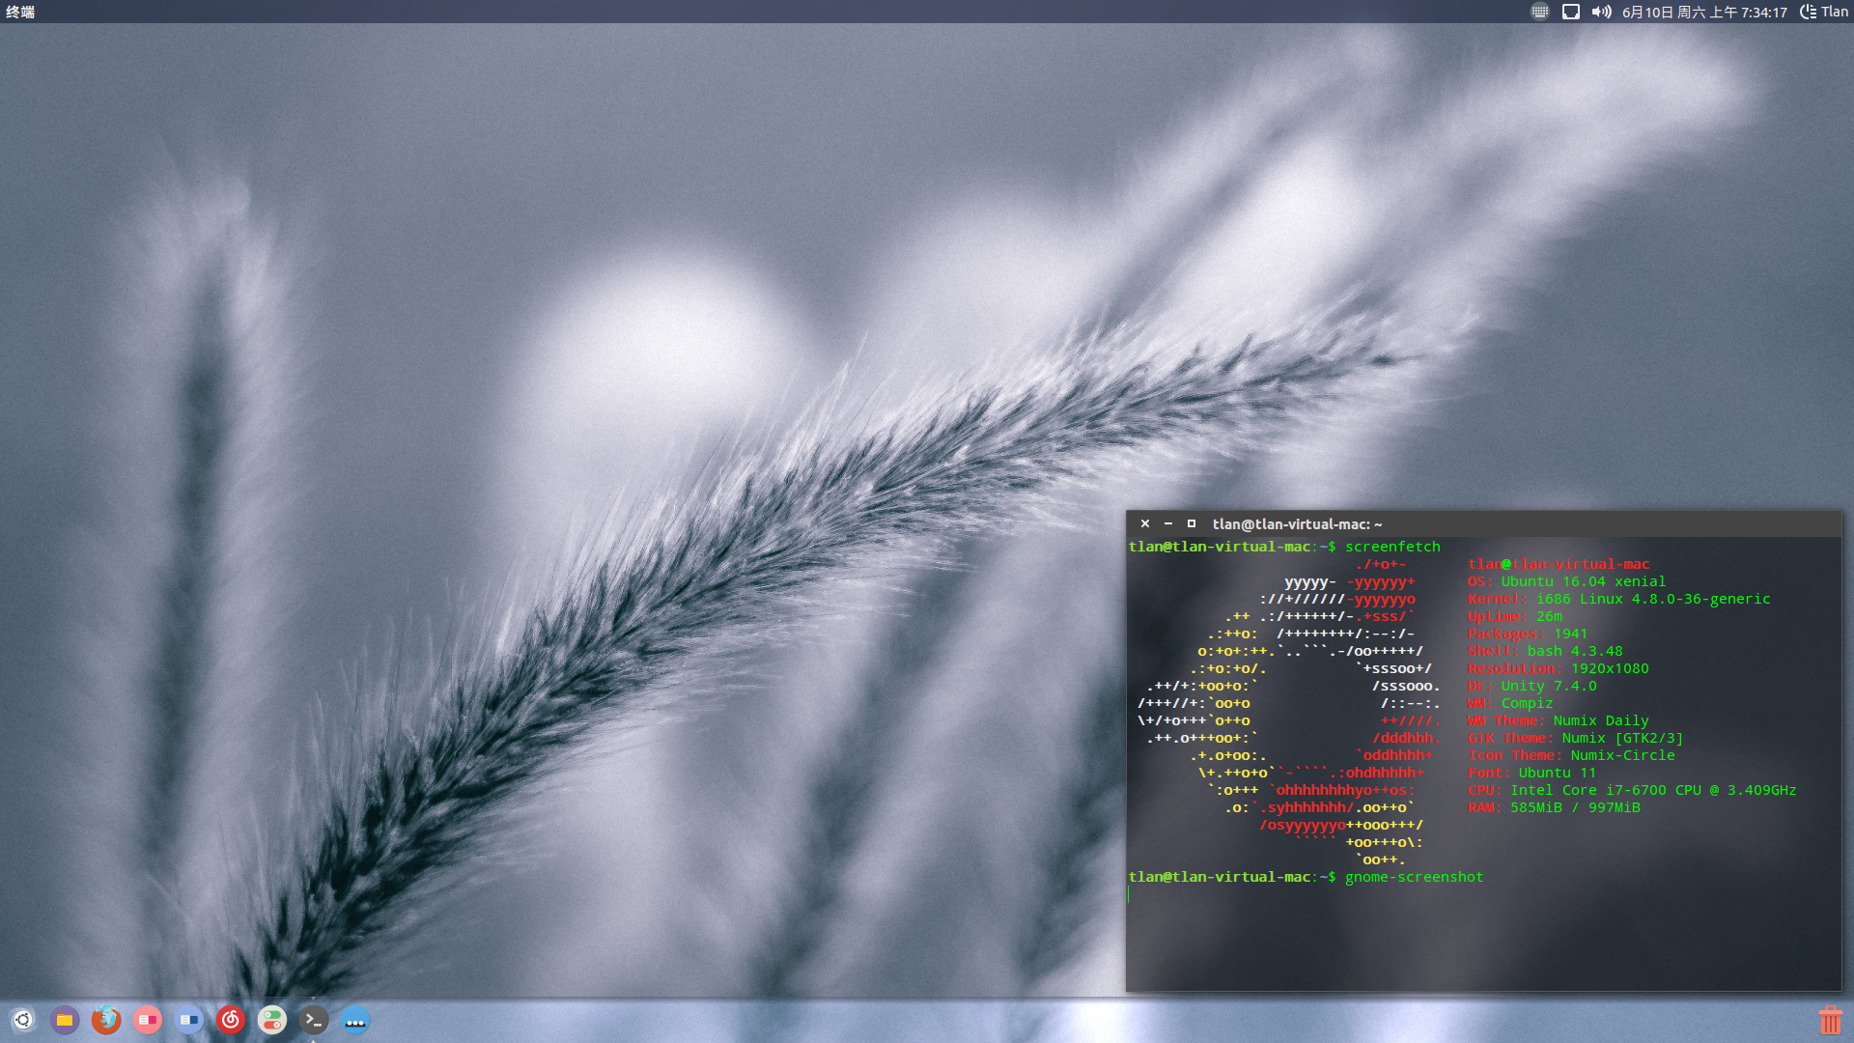Screen dimensions: 1854x1043
Task: Open the blue panel app dock icon
Action: pyautogui.click(x=189, y=1020)
